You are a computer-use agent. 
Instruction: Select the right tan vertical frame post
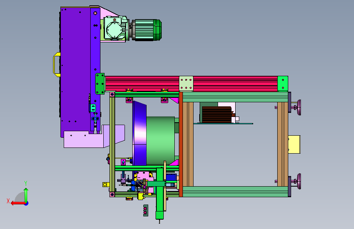coord(283,144)
